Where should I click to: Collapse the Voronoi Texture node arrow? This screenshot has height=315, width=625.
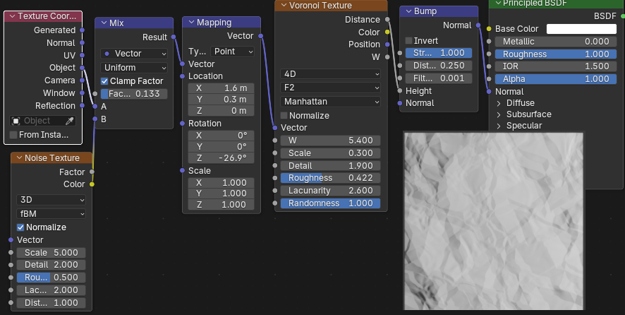[282, 6]
